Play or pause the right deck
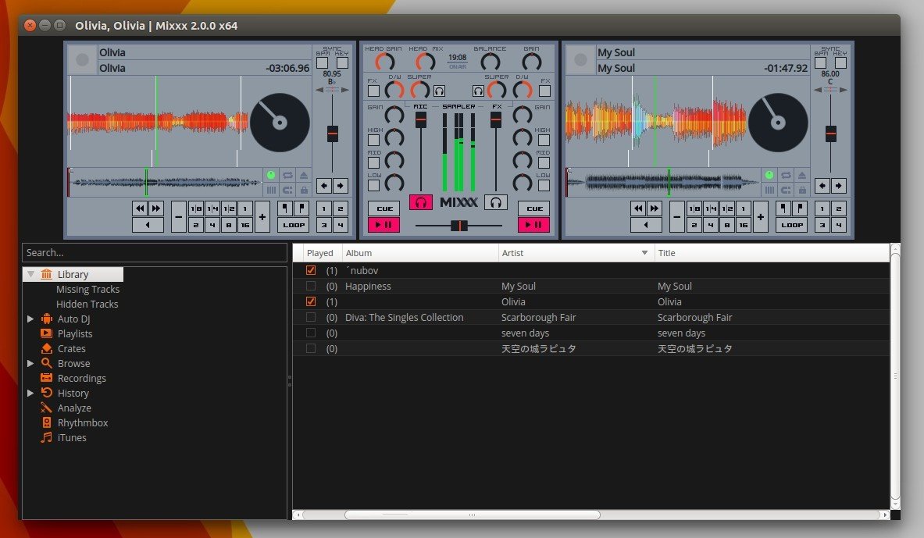 534,225
